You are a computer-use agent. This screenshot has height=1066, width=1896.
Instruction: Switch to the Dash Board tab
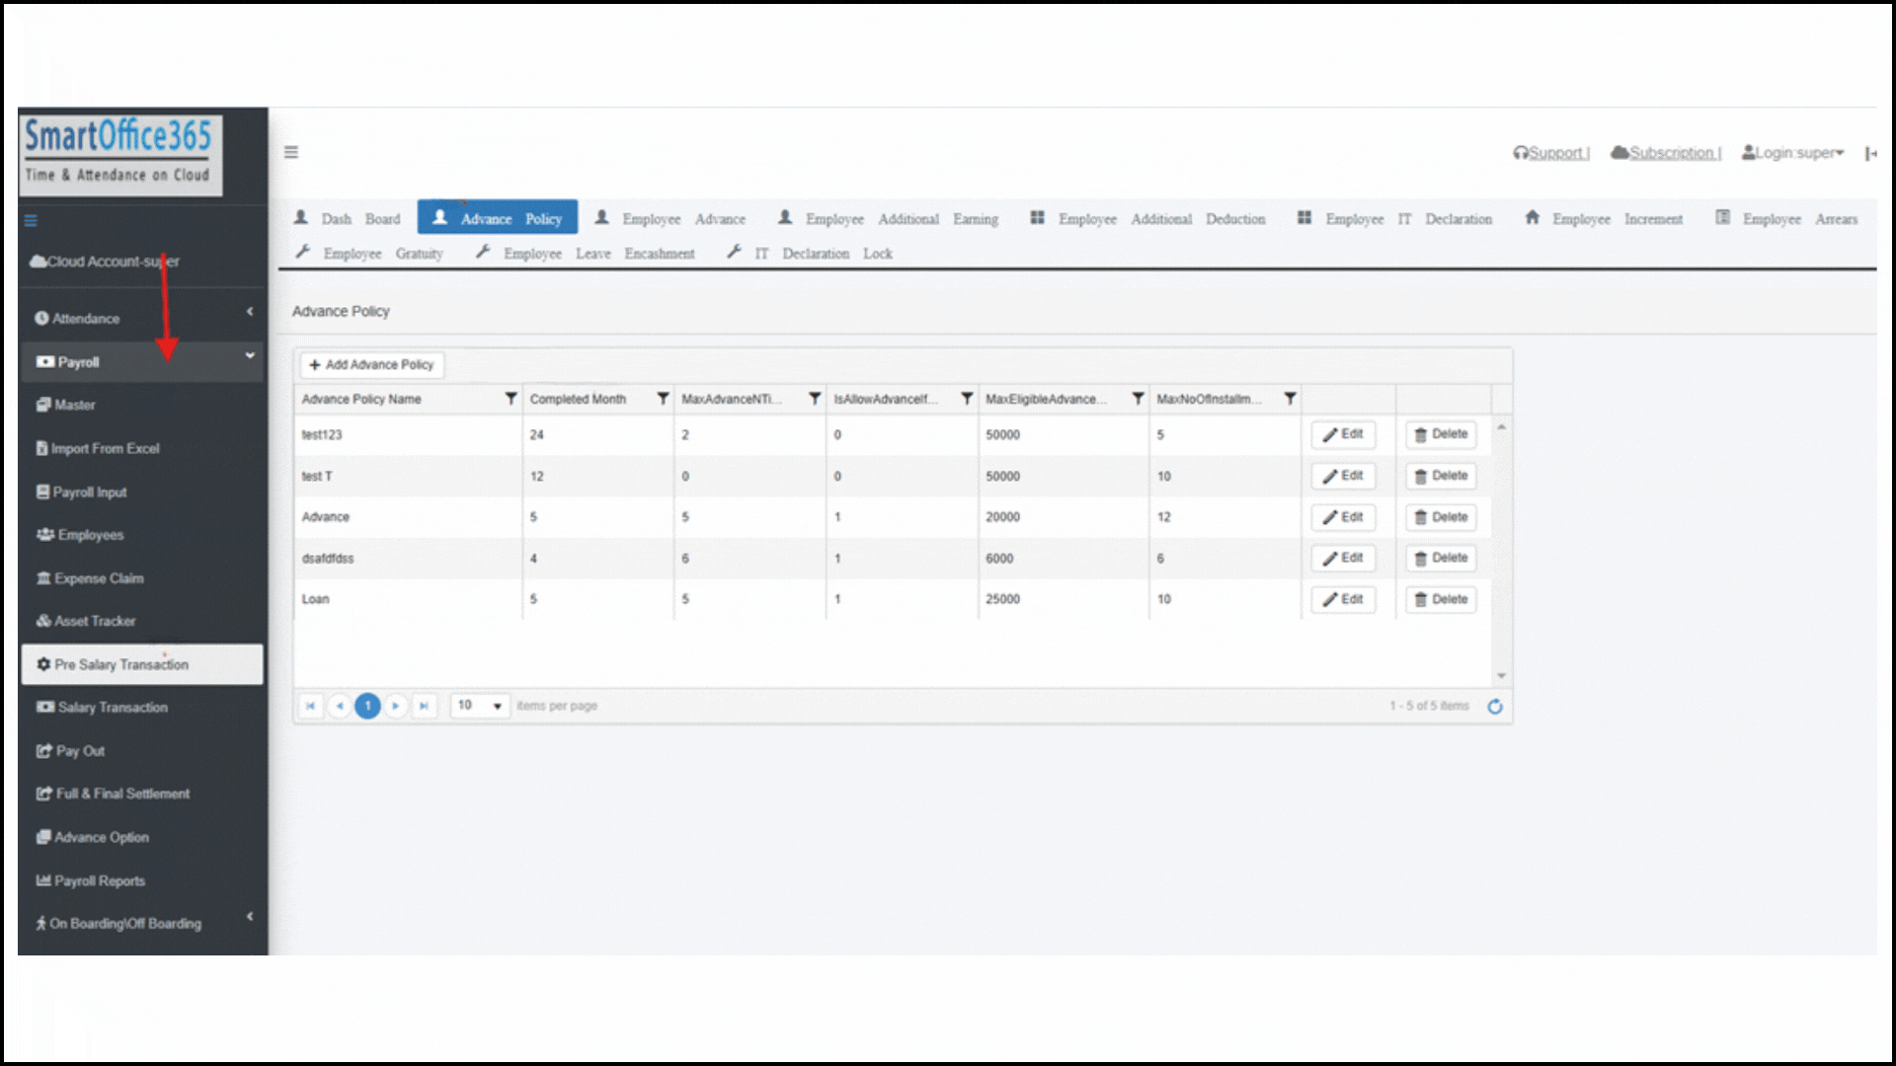coord(348,218)
